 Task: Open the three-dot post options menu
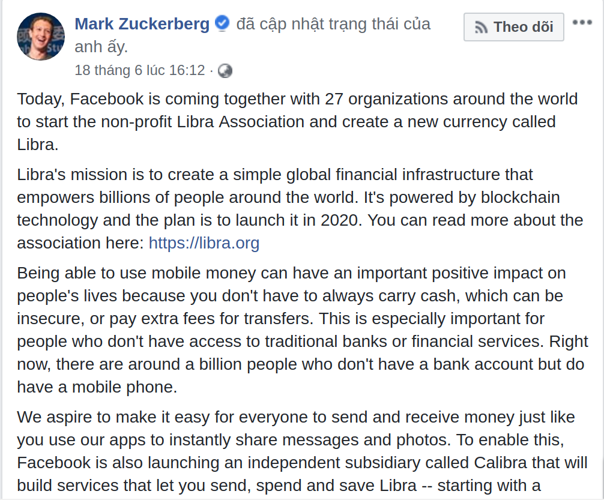(x=582, y=23)
